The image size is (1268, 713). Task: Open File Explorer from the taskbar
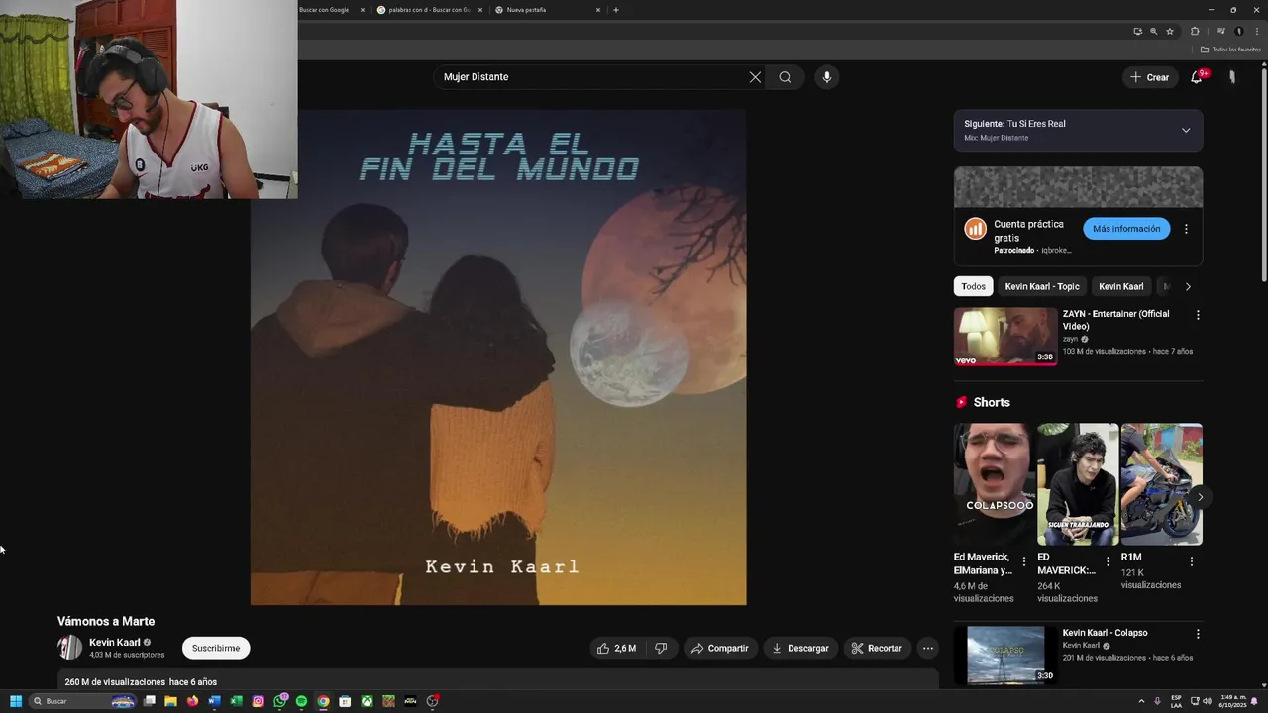click(x=170, y=701)
